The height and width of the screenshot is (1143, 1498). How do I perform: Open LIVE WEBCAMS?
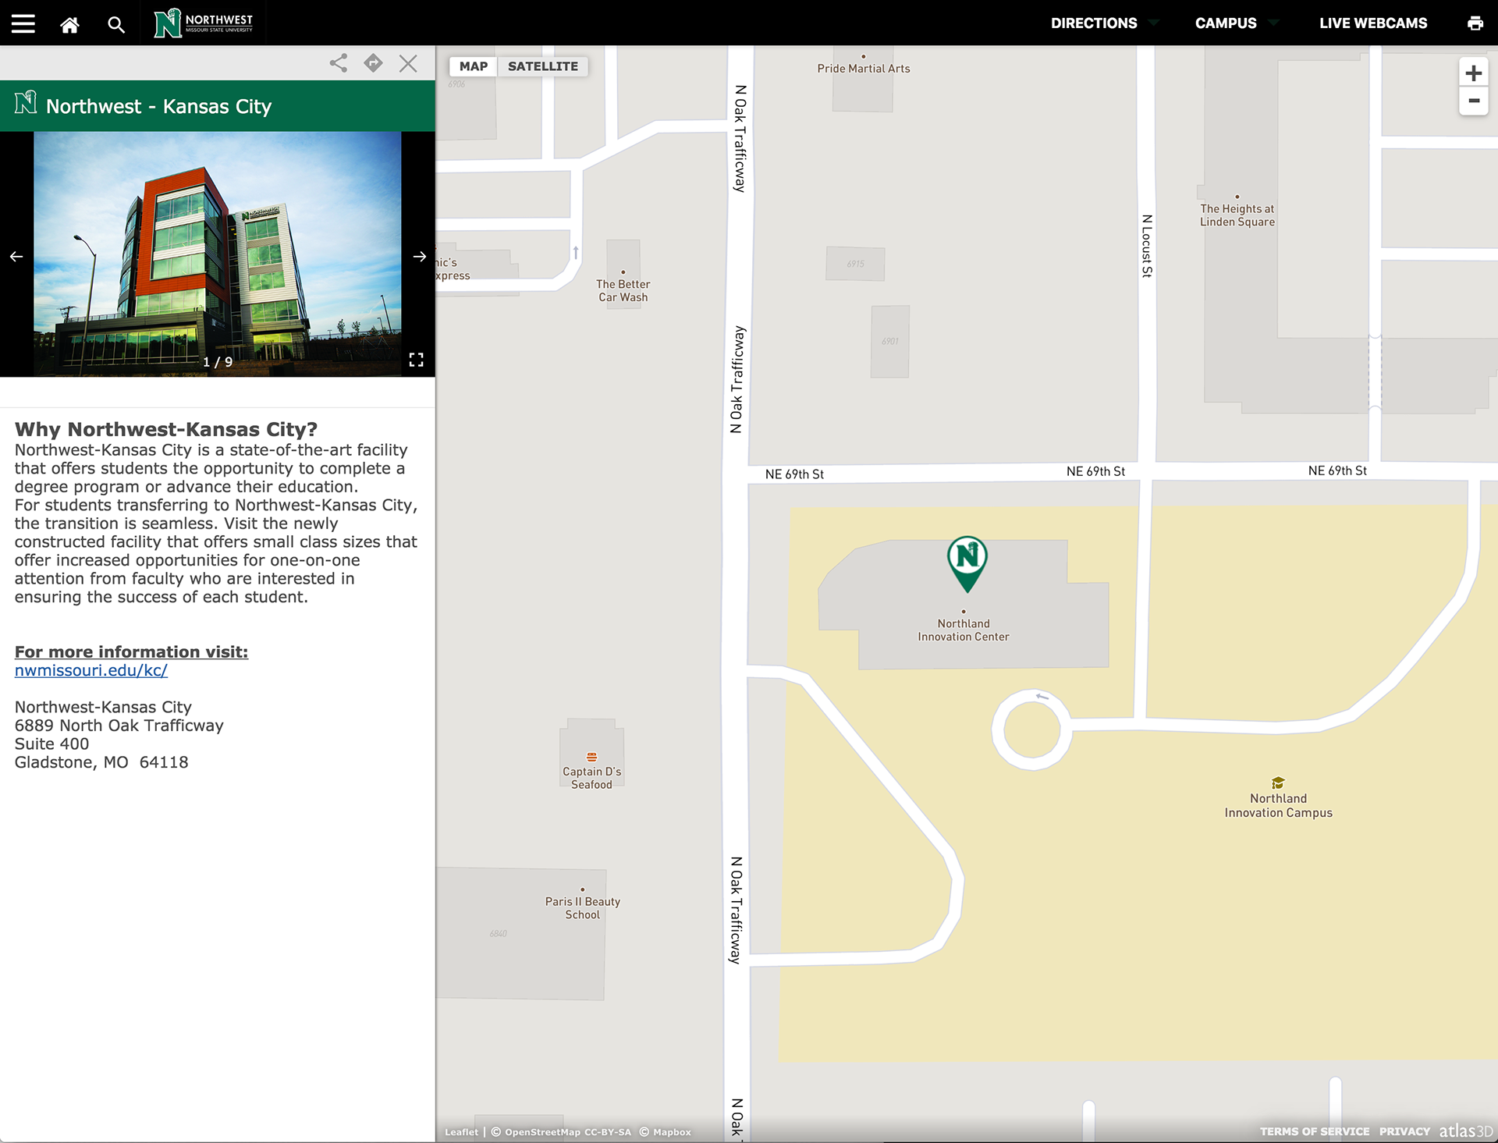[1372, 23]
